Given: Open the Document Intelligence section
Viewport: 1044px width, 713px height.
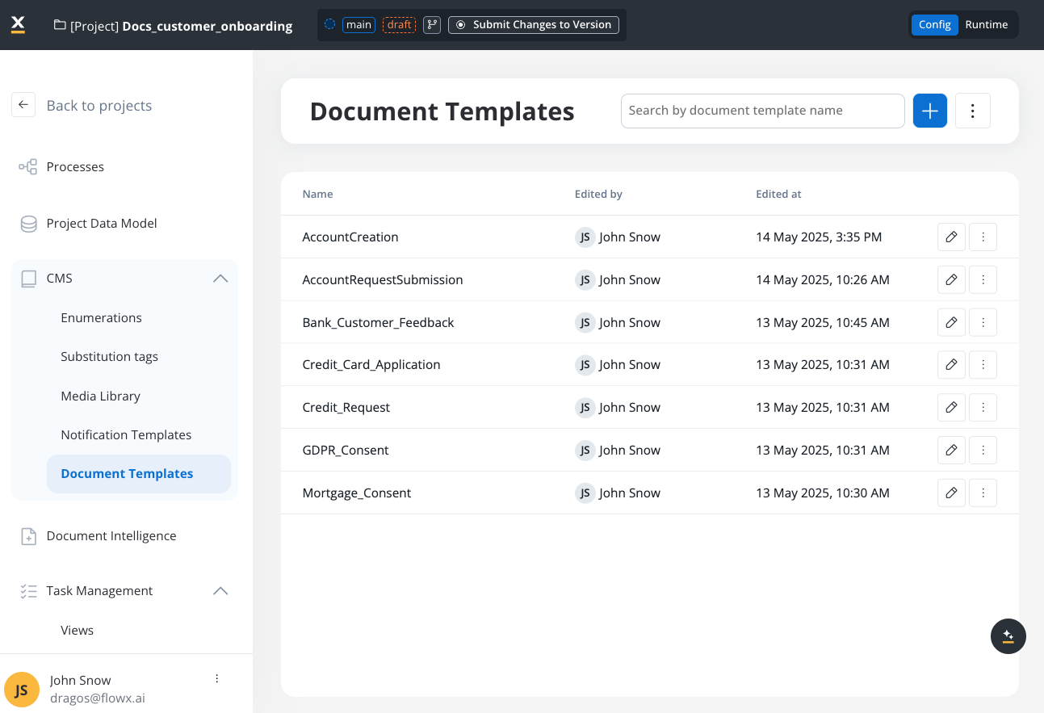Looking at the screenshot, I should 111,536.
